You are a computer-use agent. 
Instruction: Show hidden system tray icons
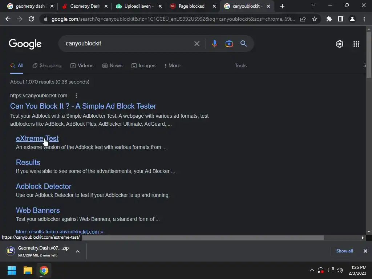click(x=312, y=270)
